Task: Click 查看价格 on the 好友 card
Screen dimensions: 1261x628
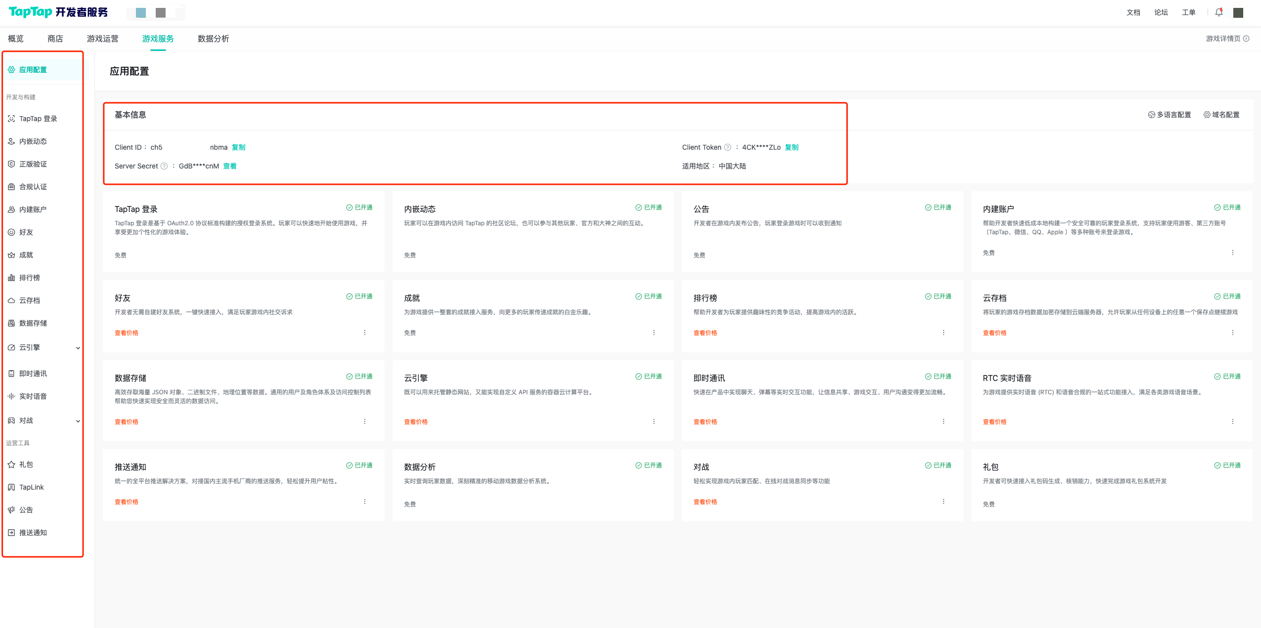Action: click(x=127, y=333)
